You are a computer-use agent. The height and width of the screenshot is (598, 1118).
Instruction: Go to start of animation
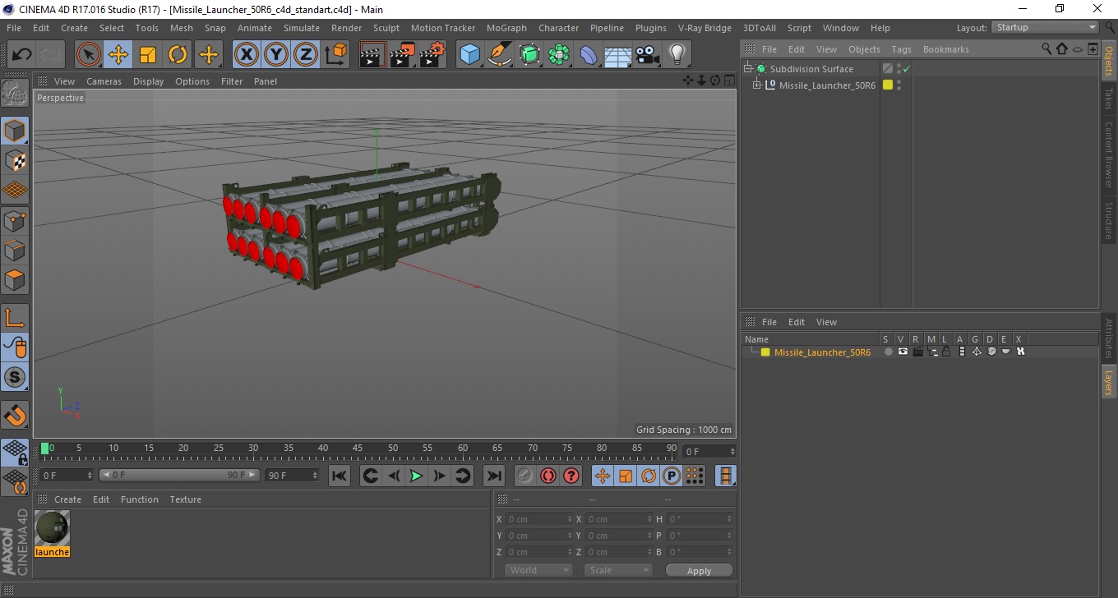(x=340, y=476)
